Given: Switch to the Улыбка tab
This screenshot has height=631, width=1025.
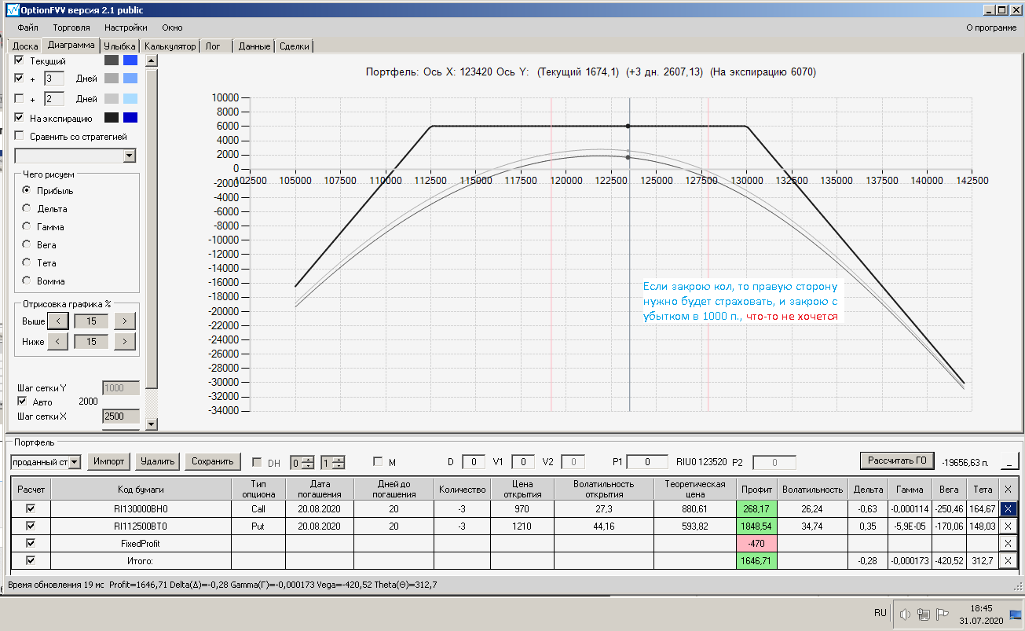Looking at the screenshot, I should (121, 46).
